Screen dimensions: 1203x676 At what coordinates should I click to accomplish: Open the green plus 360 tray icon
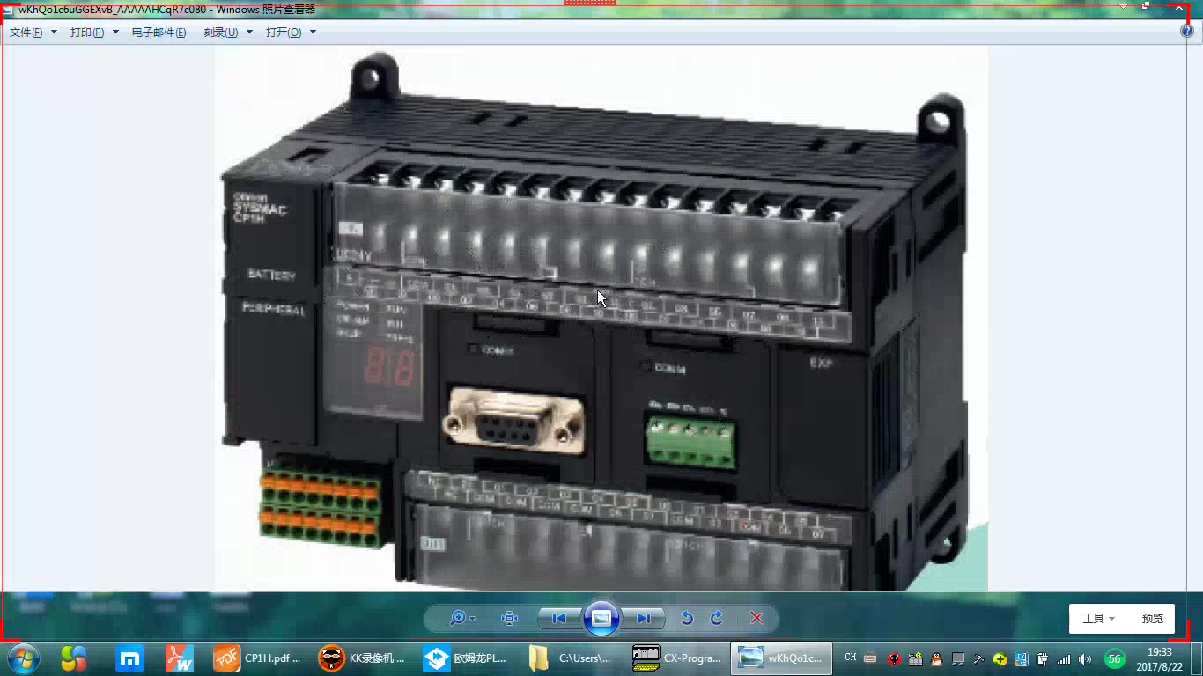click(1000, 658)
